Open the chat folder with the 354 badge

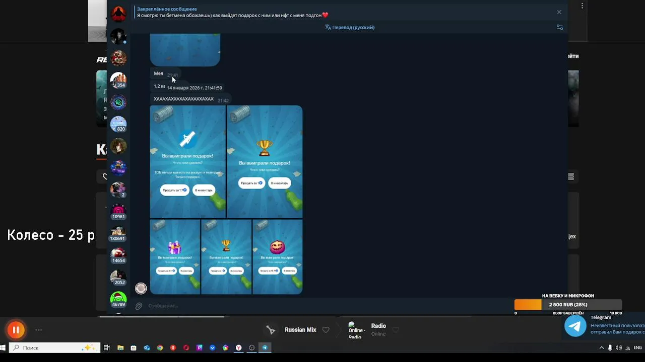point(118,80)
